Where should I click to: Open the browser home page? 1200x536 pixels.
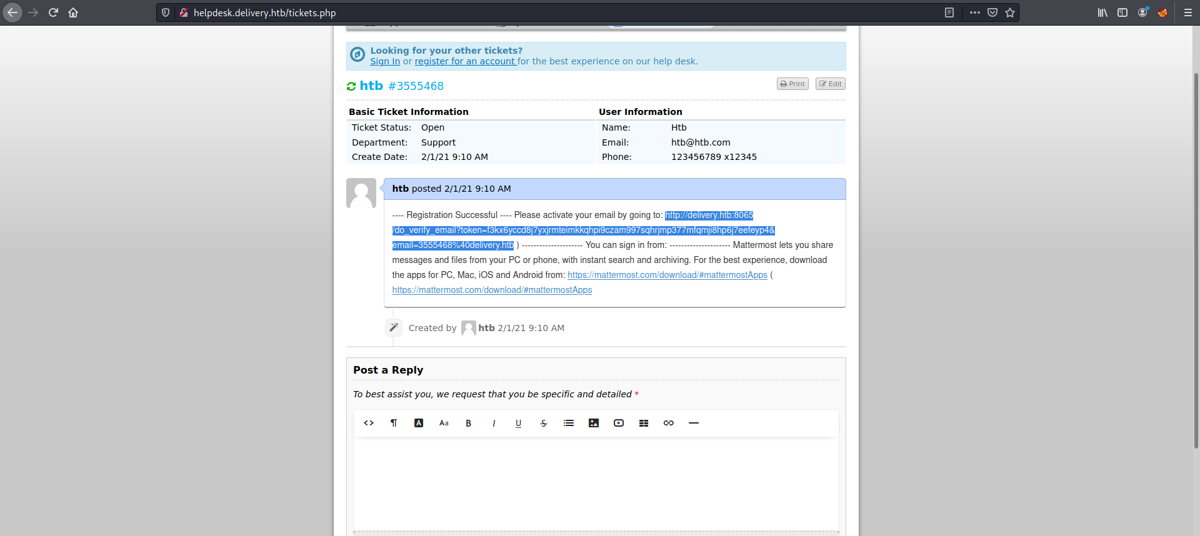pos(73,12)
